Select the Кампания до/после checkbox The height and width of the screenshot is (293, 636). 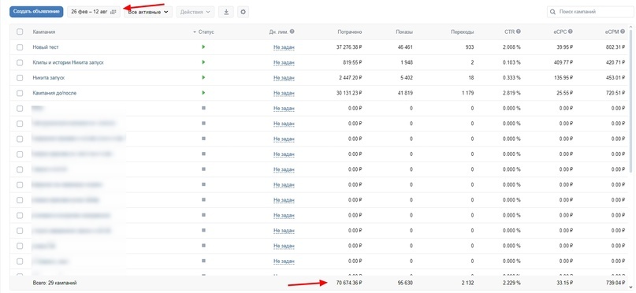point(20,93)
